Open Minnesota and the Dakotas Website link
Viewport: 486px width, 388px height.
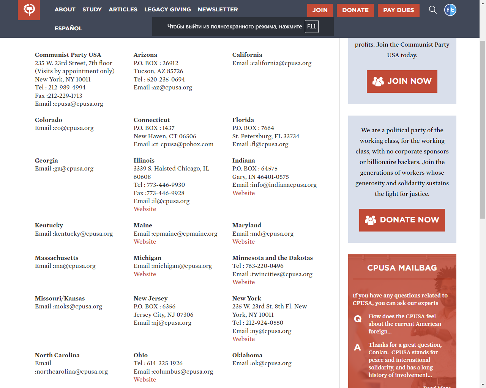tap(243, 282)
